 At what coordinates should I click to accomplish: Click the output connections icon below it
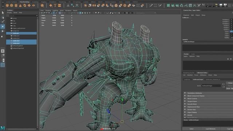point(223,87)
